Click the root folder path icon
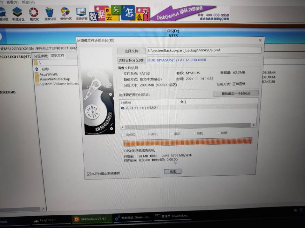 click(x=36, y=63)
